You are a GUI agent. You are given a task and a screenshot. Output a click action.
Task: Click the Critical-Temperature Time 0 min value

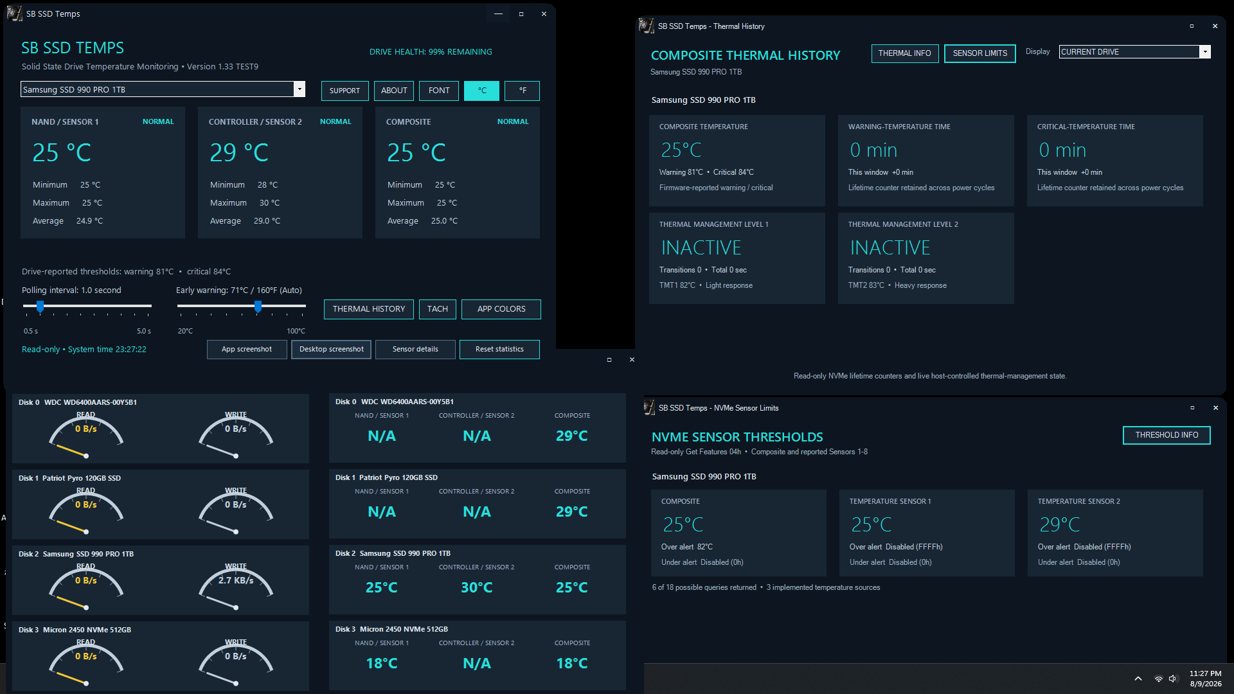click(1062, 150)
